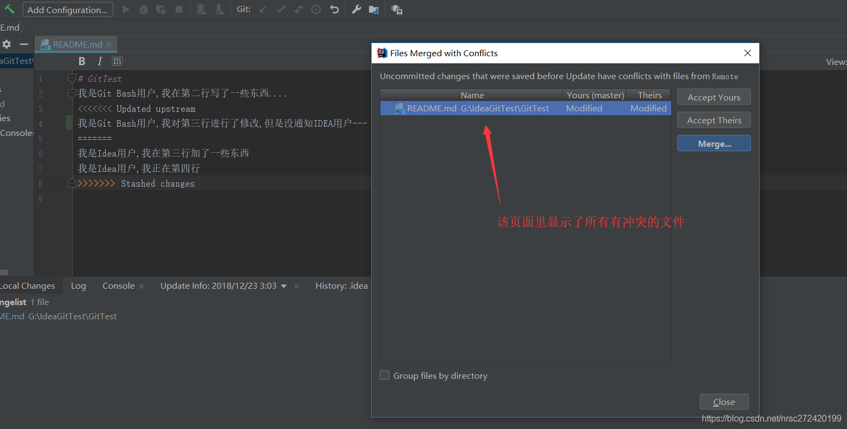Open Settings via the wrench icon
The width and height of the screenshot is (847, 429).
point(356,9)
